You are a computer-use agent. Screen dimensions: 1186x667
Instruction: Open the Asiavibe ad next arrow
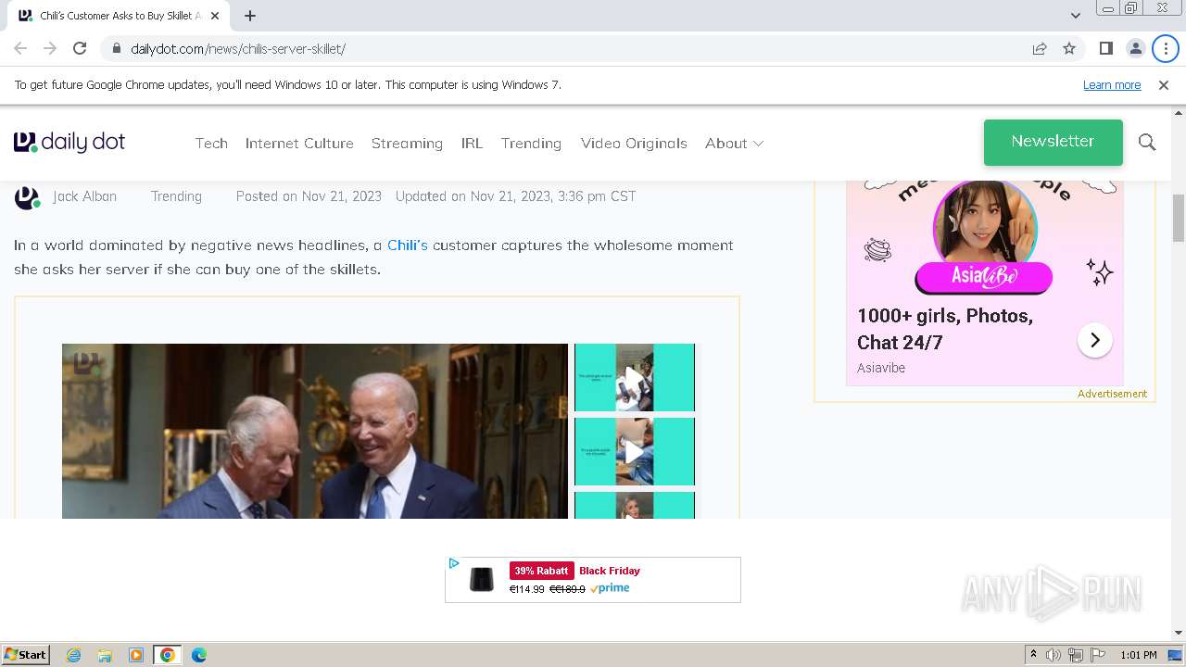point(1094,340)
